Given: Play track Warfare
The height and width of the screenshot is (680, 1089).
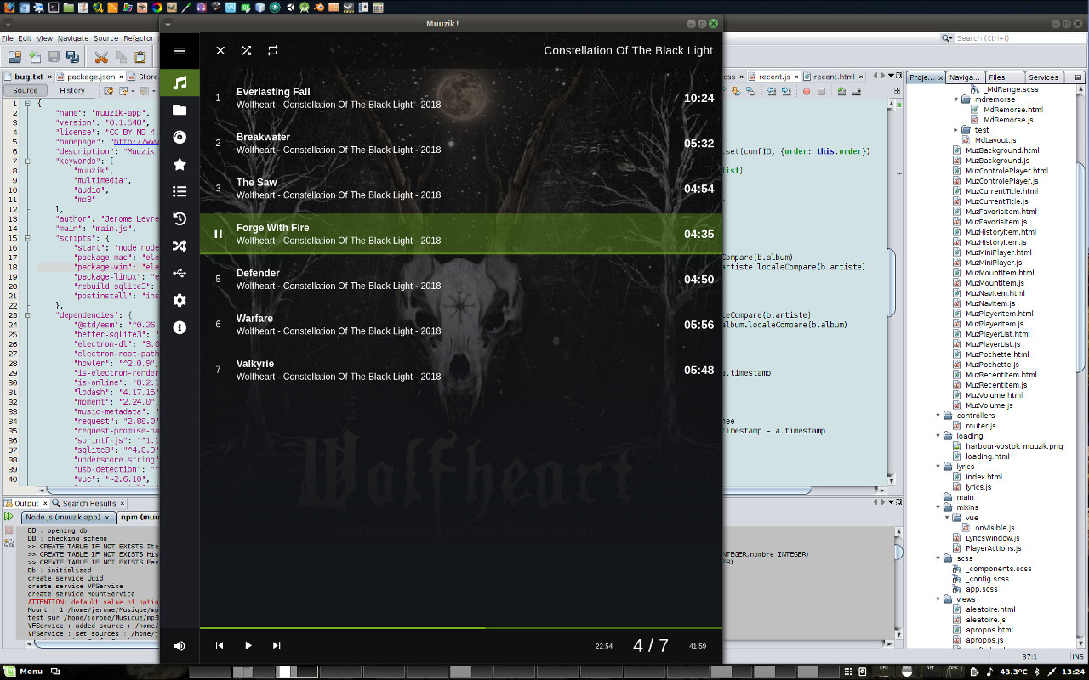Looking at the screenshot, I should pyautogui.click(x=461, y=325).
